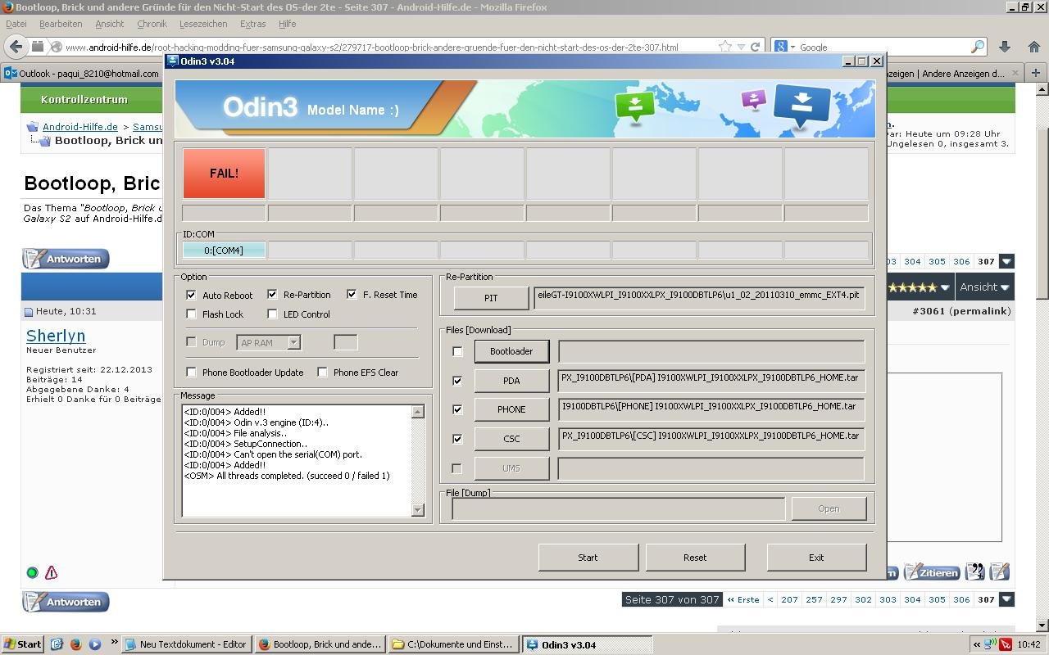
Task: Toggle F. Reset Time checkbox
Action: click(x=352, y=295)
